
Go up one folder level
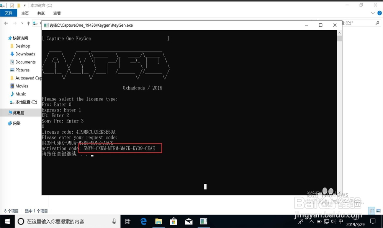(x=29, y=23)
